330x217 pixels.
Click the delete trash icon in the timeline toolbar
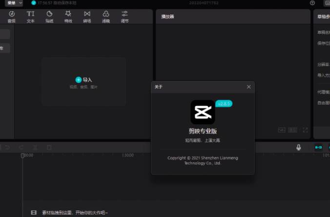49,147
